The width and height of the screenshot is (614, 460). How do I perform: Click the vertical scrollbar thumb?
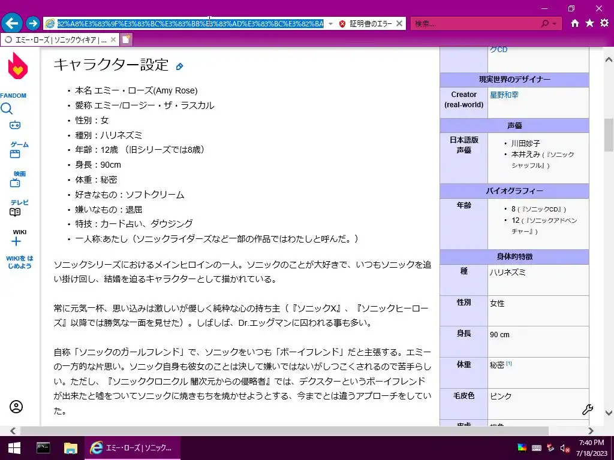click(609, 135)
